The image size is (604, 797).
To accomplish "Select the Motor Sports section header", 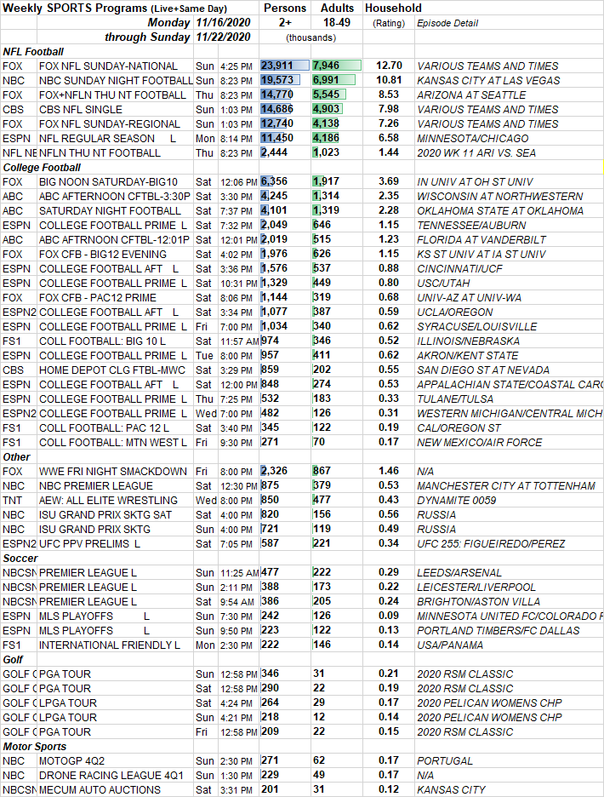I will click(x=35, y=746).
